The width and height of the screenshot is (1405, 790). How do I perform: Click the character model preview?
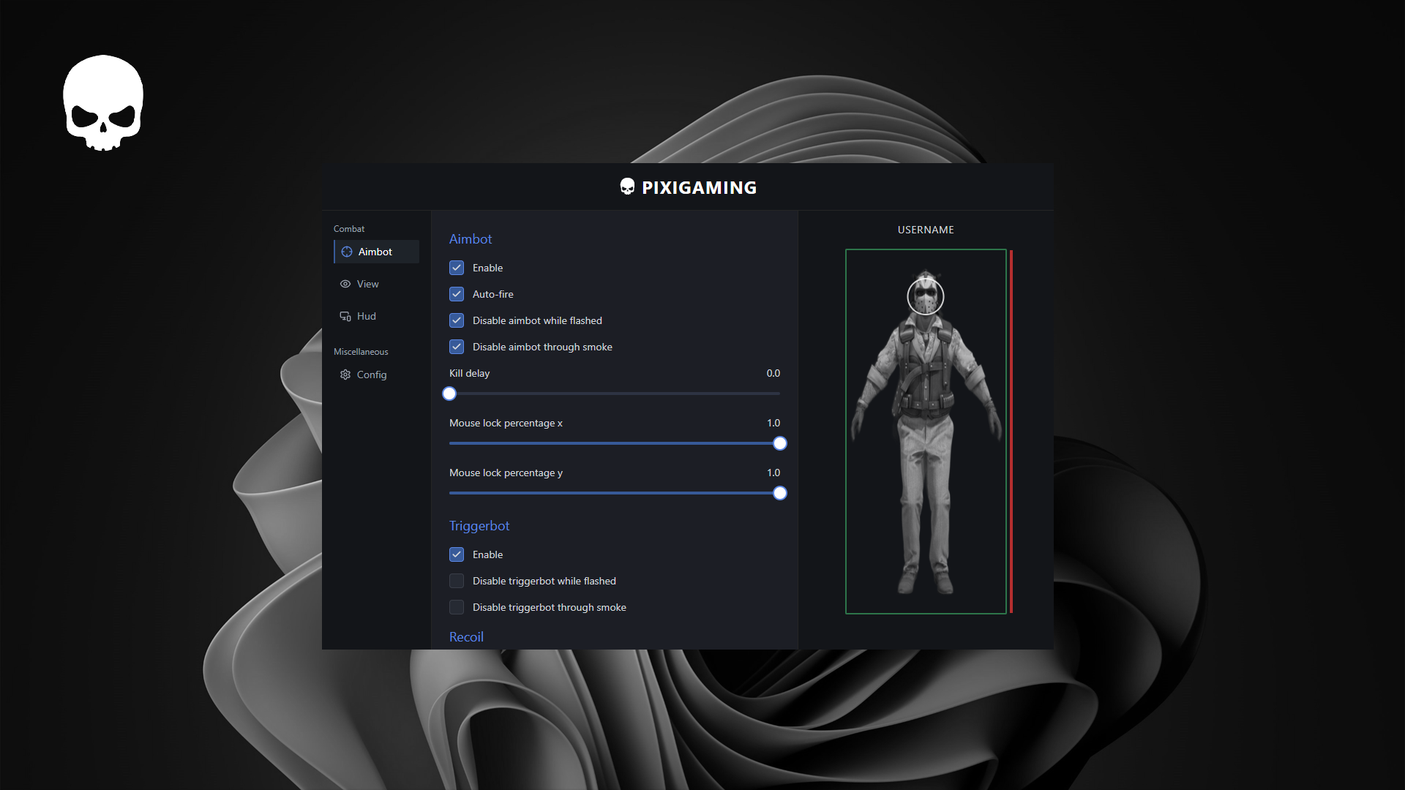926,432
